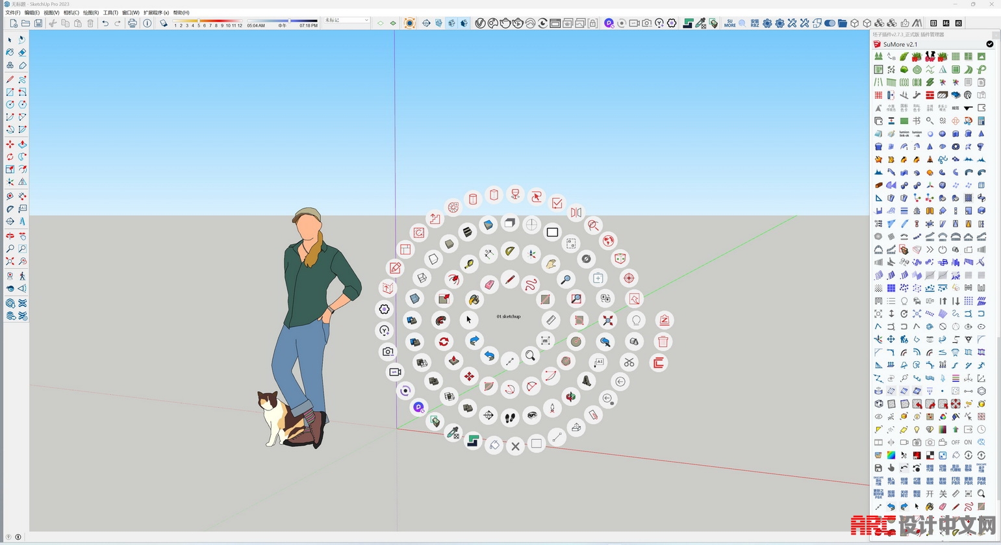Toggle the SuMore v2.1 checkmark
Image resolution: width=1001 pixels, height=545 pixels.
989,44
